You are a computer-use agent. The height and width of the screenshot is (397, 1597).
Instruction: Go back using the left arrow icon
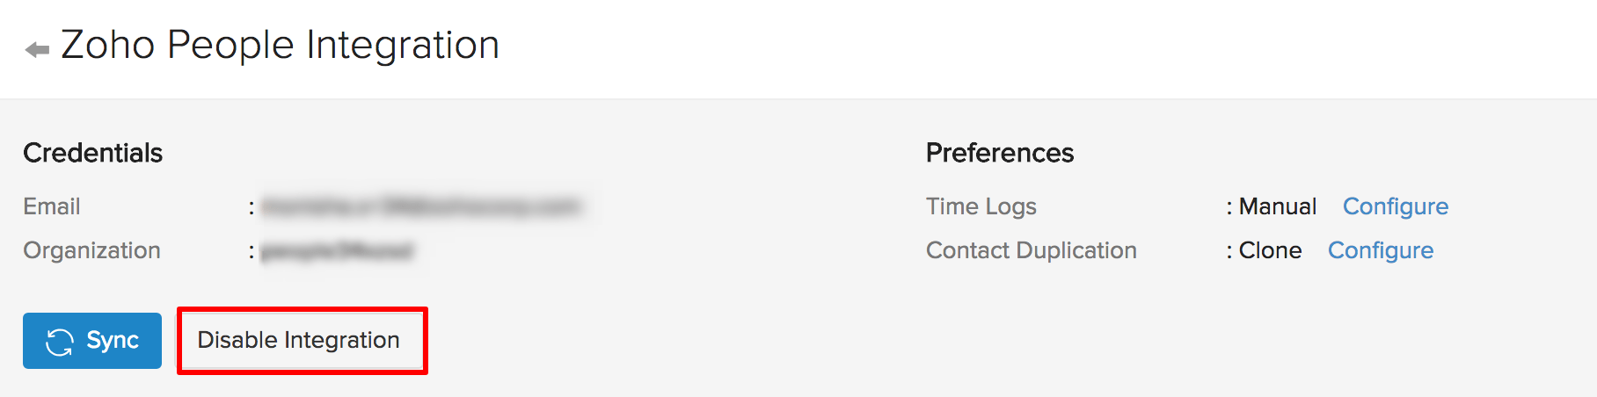(37, 49)
